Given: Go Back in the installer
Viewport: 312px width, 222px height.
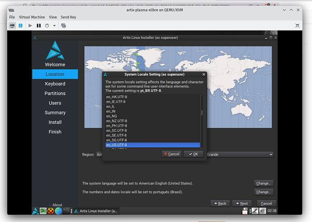Looking at the screenshot, I should pyautogui.click(x=220, y=203).
